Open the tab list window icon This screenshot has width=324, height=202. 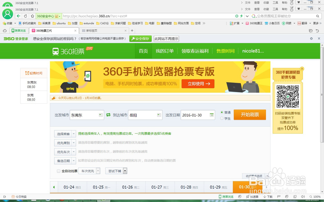(311, 31)
